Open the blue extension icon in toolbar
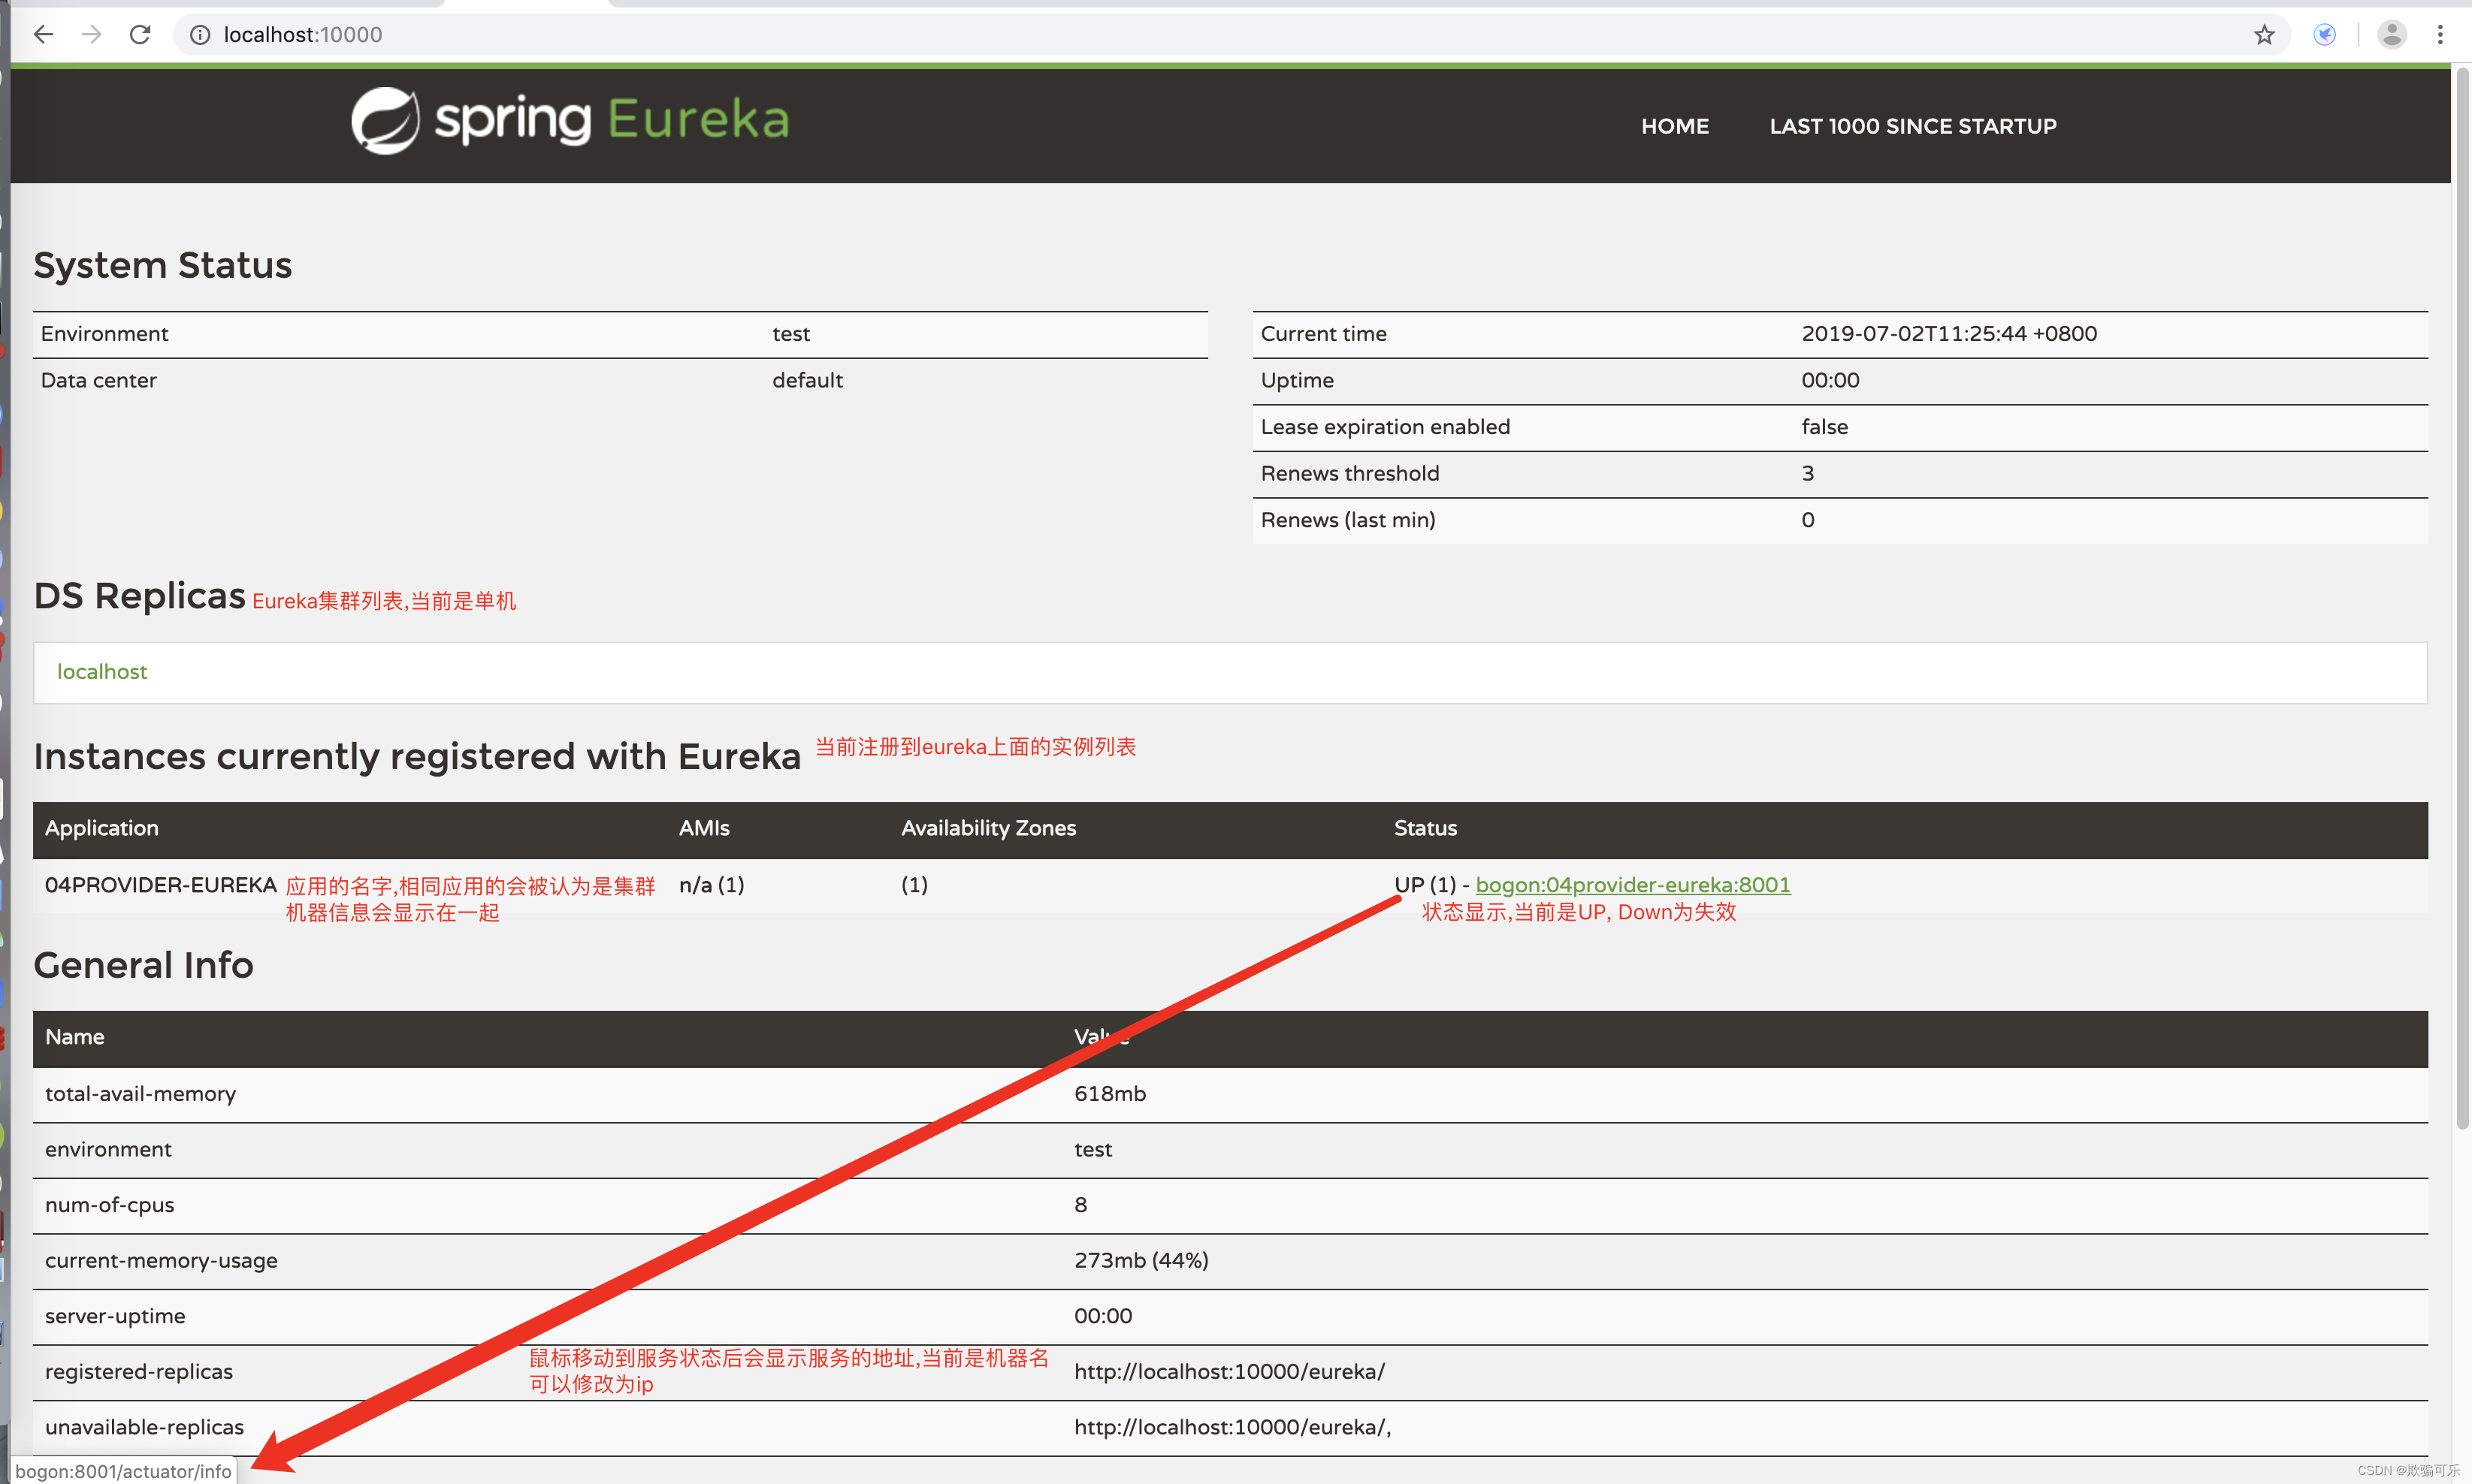 pyautogui.click(x=2324, y=35)
